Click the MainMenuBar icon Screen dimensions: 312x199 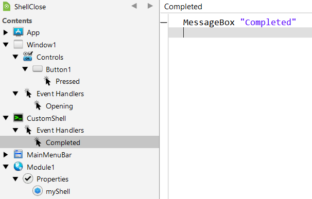(x=19, y=154)
